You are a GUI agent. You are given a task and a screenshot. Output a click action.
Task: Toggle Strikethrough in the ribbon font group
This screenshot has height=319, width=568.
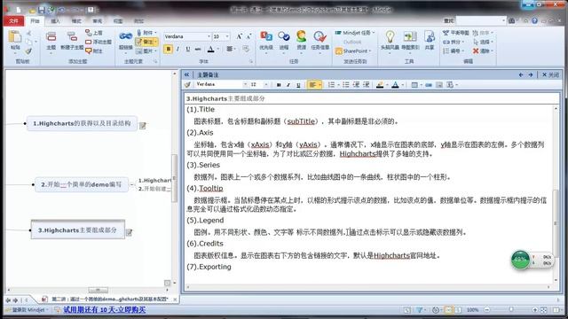click(198, 50)
